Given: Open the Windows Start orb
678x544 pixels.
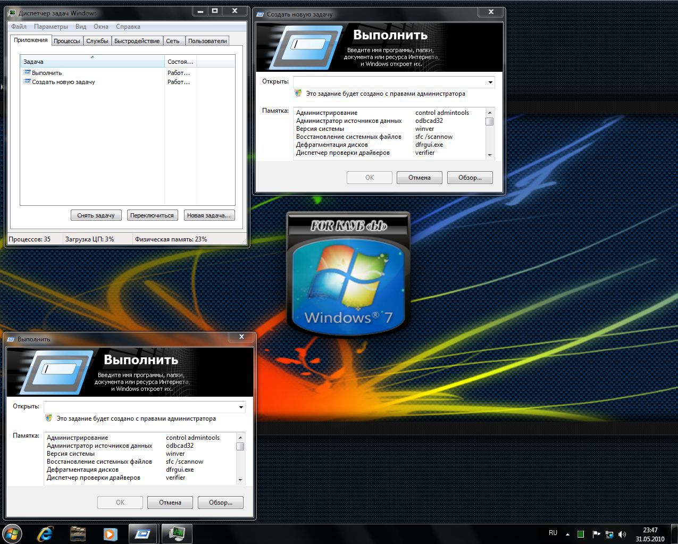Looking at the screenshot, I should tap(12, 533).
